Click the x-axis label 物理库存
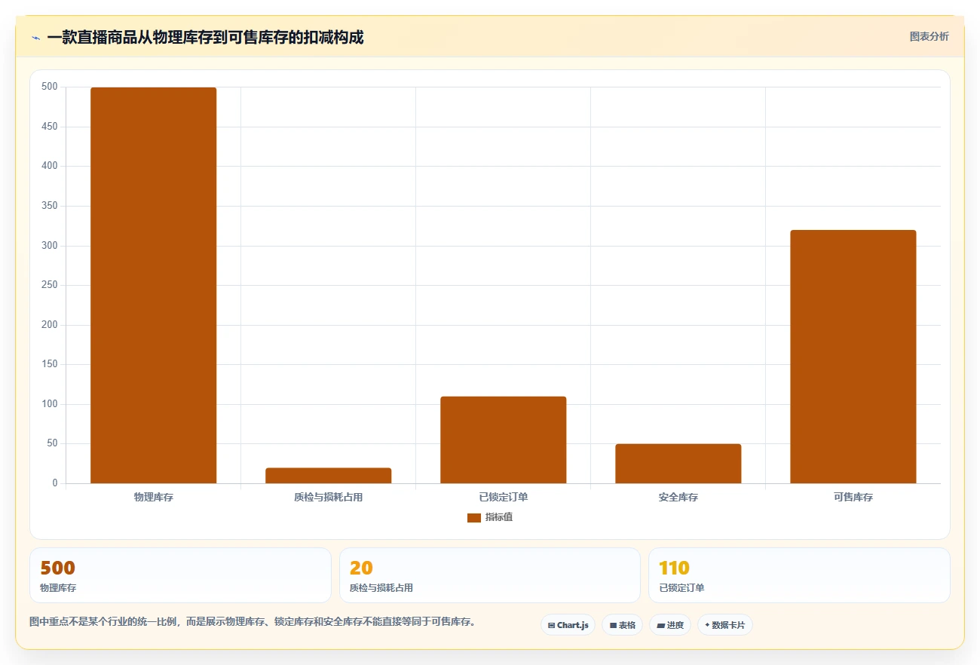980x665 pixels. [154, 498]
